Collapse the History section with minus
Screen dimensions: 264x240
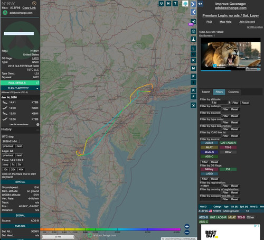(x=37, y=130)
